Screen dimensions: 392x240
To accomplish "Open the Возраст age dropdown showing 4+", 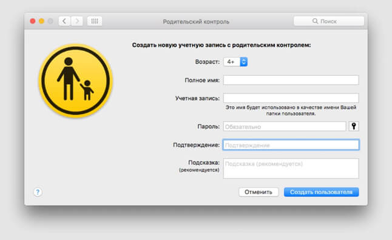I will pyautogui.click(x=235, y=62).
